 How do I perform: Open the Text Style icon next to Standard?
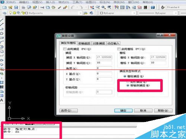coord(163,7)
